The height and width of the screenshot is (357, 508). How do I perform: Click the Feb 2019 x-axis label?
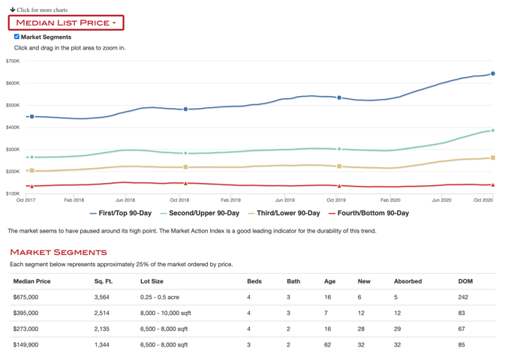pos(230,200)
